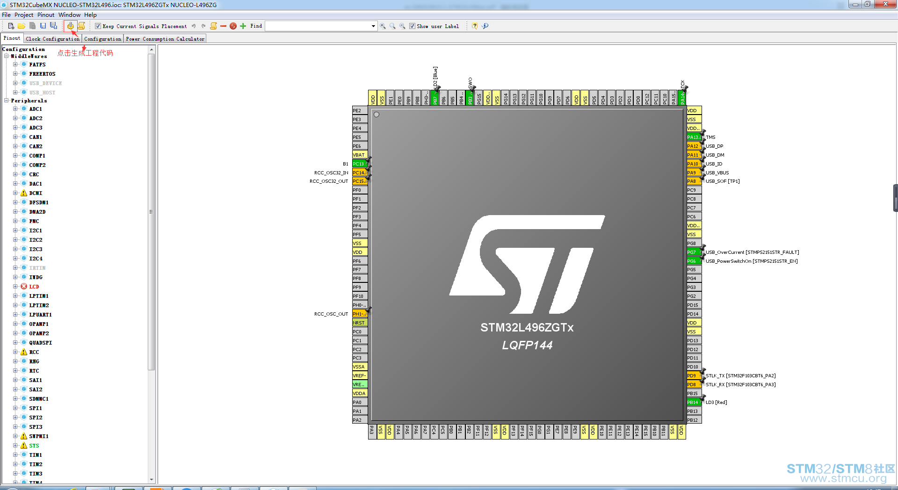The width and height of the screenshot is (898, 490).
Task: Click the green plus toolbar icon
Action: point(243,26)
